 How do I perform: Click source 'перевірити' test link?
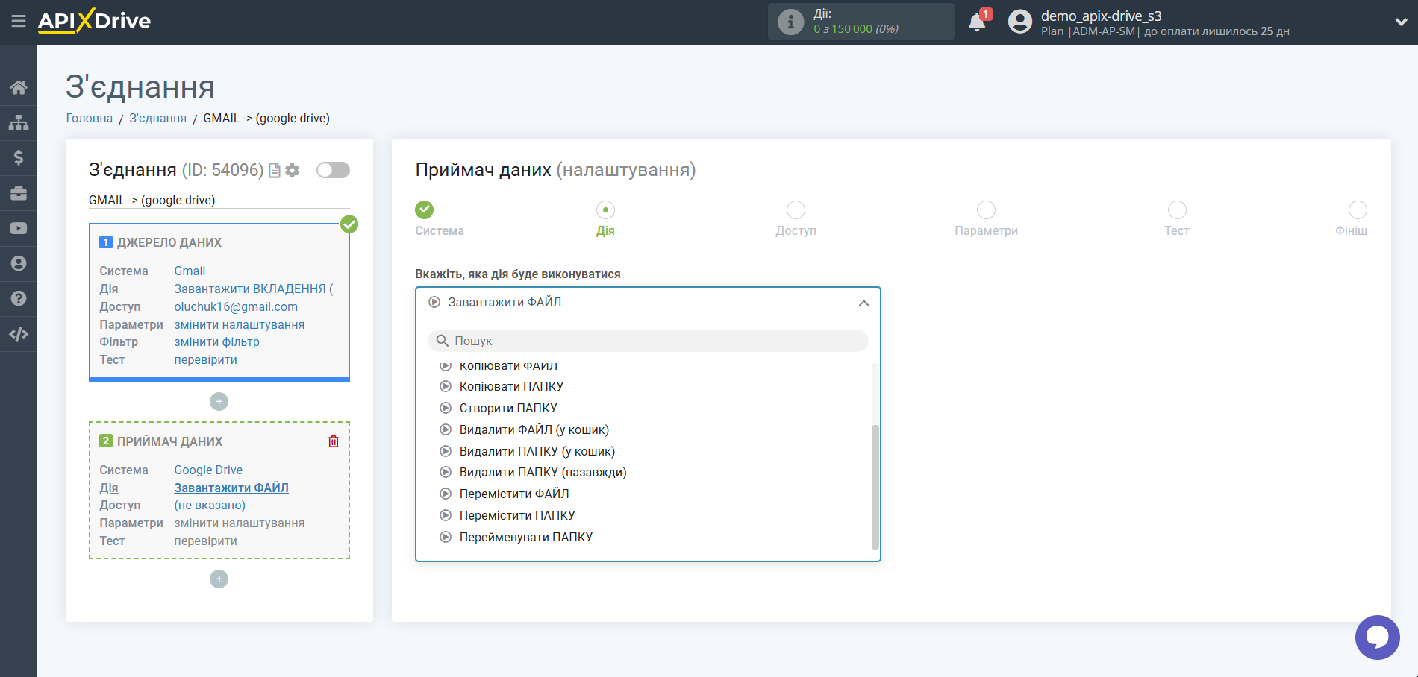[206, 360]
